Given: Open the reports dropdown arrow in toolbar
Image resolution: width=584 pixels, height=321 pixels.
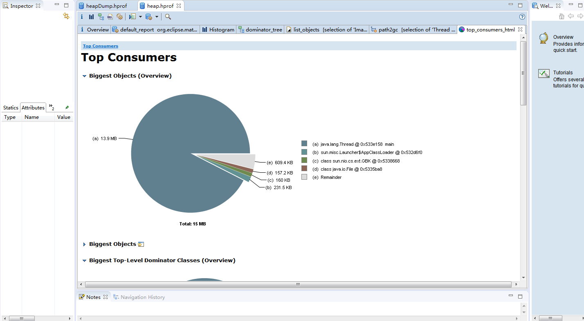Looking at the screenshot, I should (x=140, y=17).
